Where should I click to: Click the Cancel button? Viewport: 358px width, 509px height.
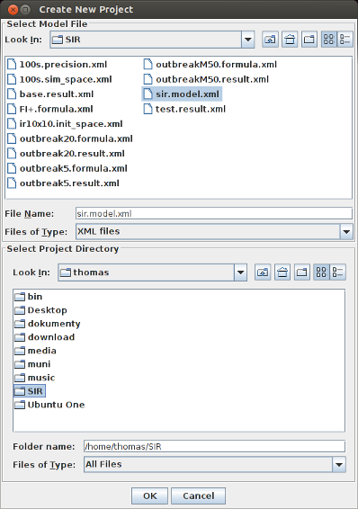(x=198, y=496)
